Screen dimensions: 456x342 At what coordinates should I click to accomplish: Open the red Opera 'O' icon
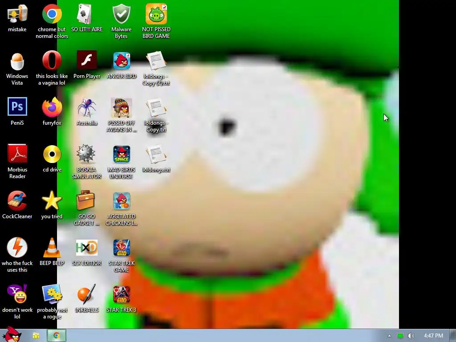click(52, 61)
